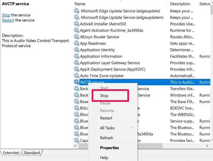Select Agent Activation Runtime_3a345fda service

(x=112, y=30)
